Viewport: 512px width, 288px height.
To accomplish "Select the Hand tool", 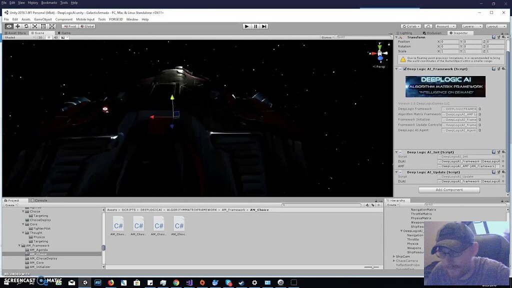I will pyautogui.click(x=9, y=26).
